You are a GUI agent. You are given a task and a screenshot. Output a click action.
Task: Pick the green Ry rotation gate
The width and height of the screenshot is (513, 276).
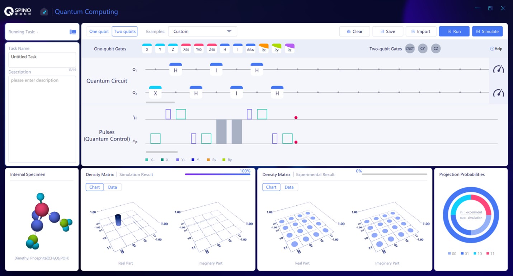click(x=277, y=48)
